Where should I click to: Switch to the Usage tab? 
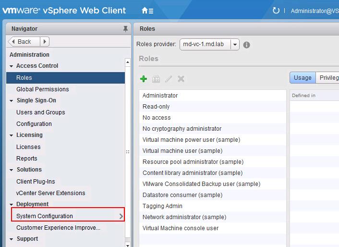tap(303, 78)
